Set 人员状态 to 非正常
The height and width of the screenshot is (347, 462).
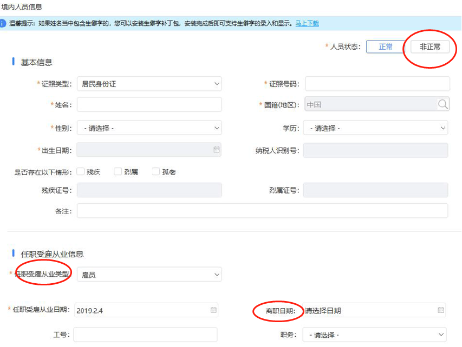tap(430, 47)
